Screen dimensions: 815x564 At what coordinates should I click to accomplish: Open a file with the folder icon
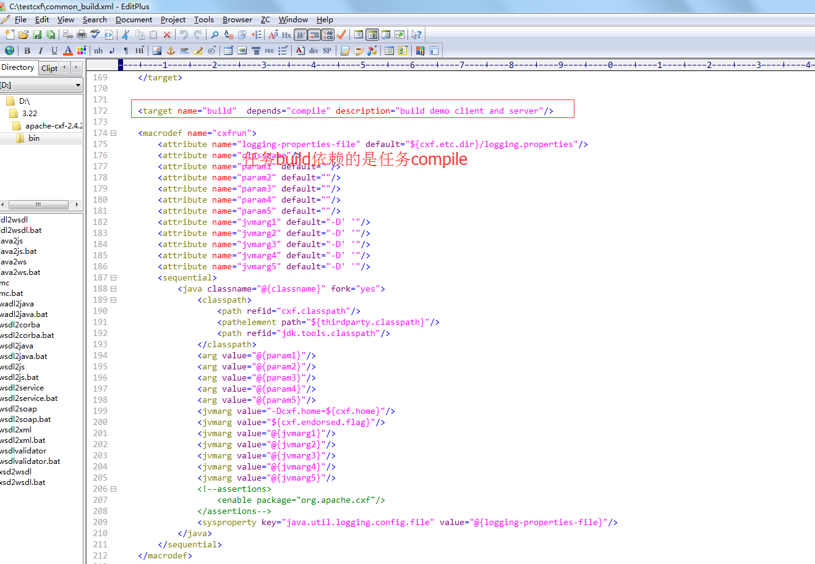pyautogui.click(x=23, y=35)
